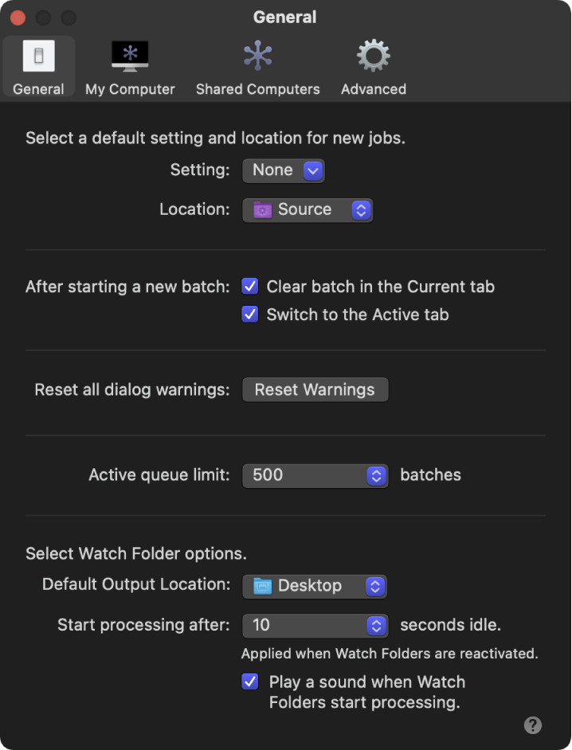Image resolution: width=572 pixels, height=750 pixels.
Task: Switch to the My Computer tab label
Action: point(130,89)
